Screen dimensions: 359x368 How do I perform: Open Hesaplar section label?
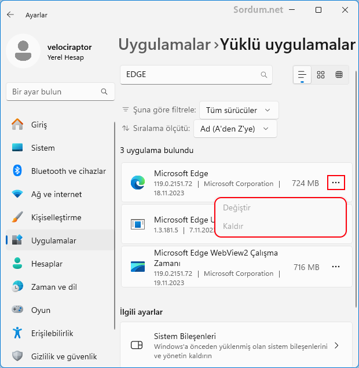click(x=47, y=264)
